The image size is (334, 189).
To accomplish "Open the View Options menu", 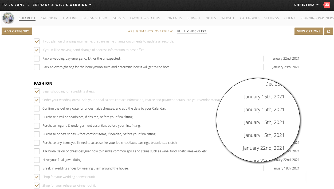I will pyautogui.click(x=309, y=31).
